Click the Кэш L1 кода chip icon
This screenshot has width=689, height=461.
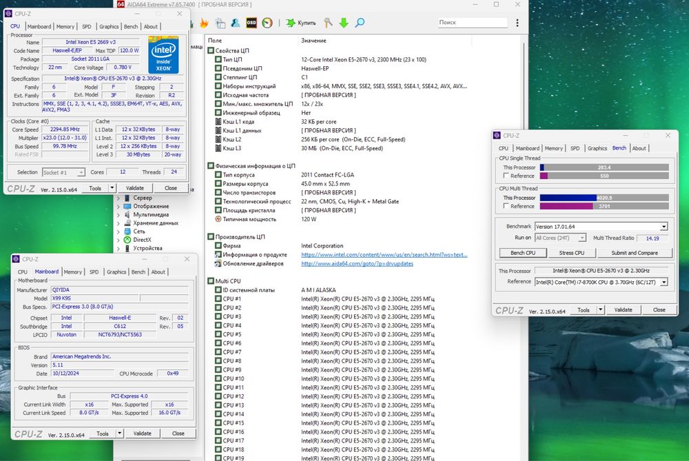pyautogui.click(x=218, y=121)
